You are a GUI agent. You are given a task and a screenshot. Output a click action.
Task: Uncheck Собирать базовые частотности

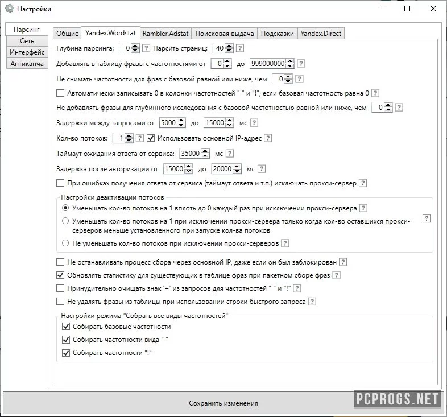(66, 326)
